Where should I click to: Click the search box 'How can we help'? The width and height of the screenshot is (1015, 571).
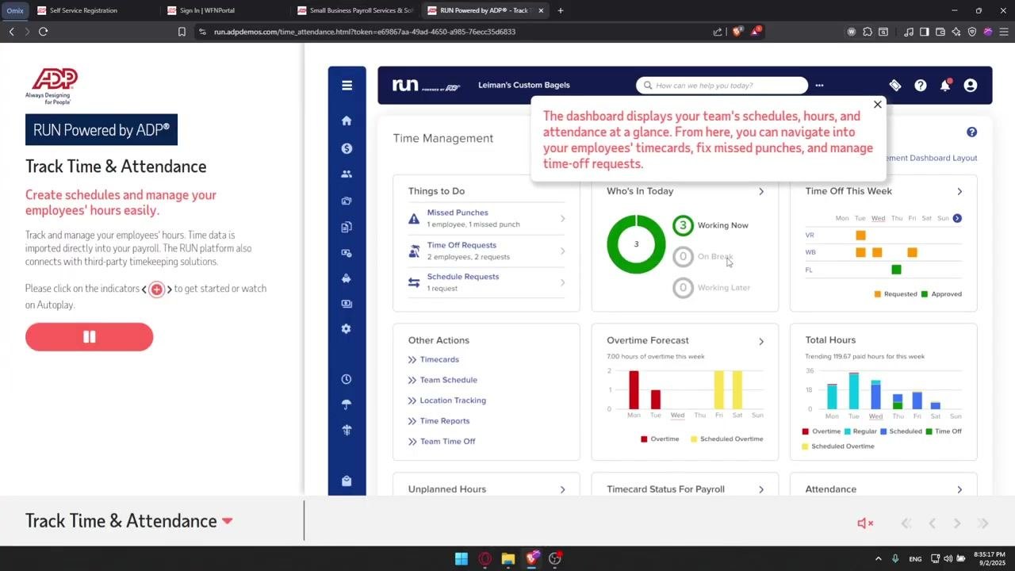[722, 86]
